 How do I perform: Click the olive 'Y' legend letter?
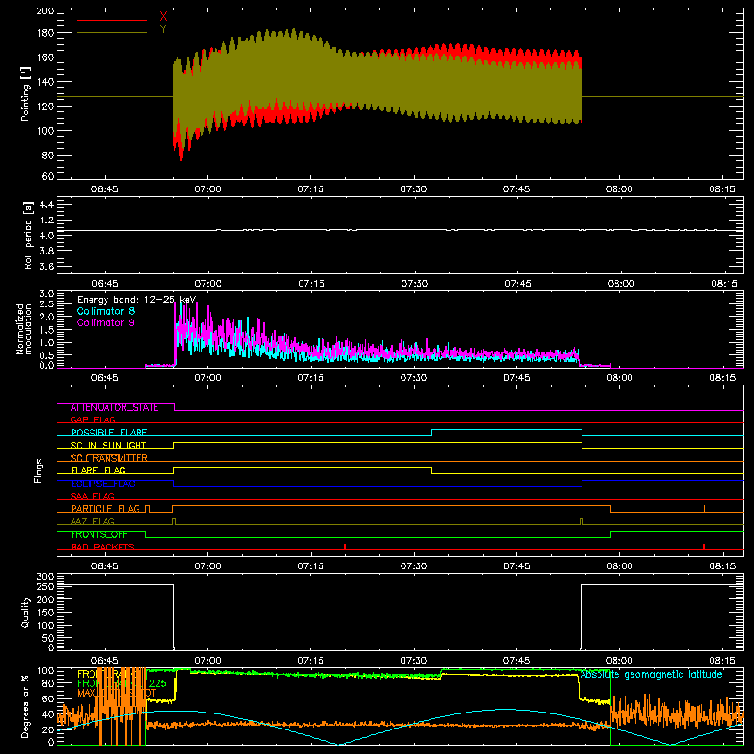pos(163,29)
